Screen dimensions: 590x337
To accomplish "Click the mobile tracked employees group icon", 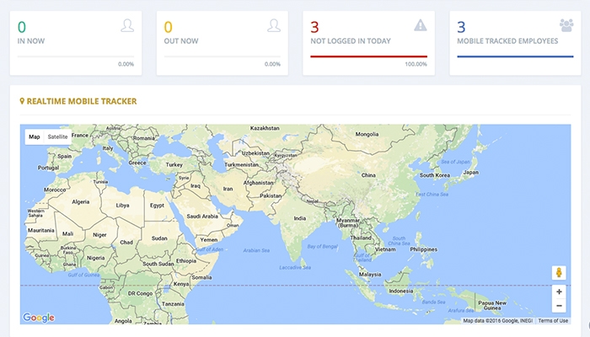I will coord(566,25).
